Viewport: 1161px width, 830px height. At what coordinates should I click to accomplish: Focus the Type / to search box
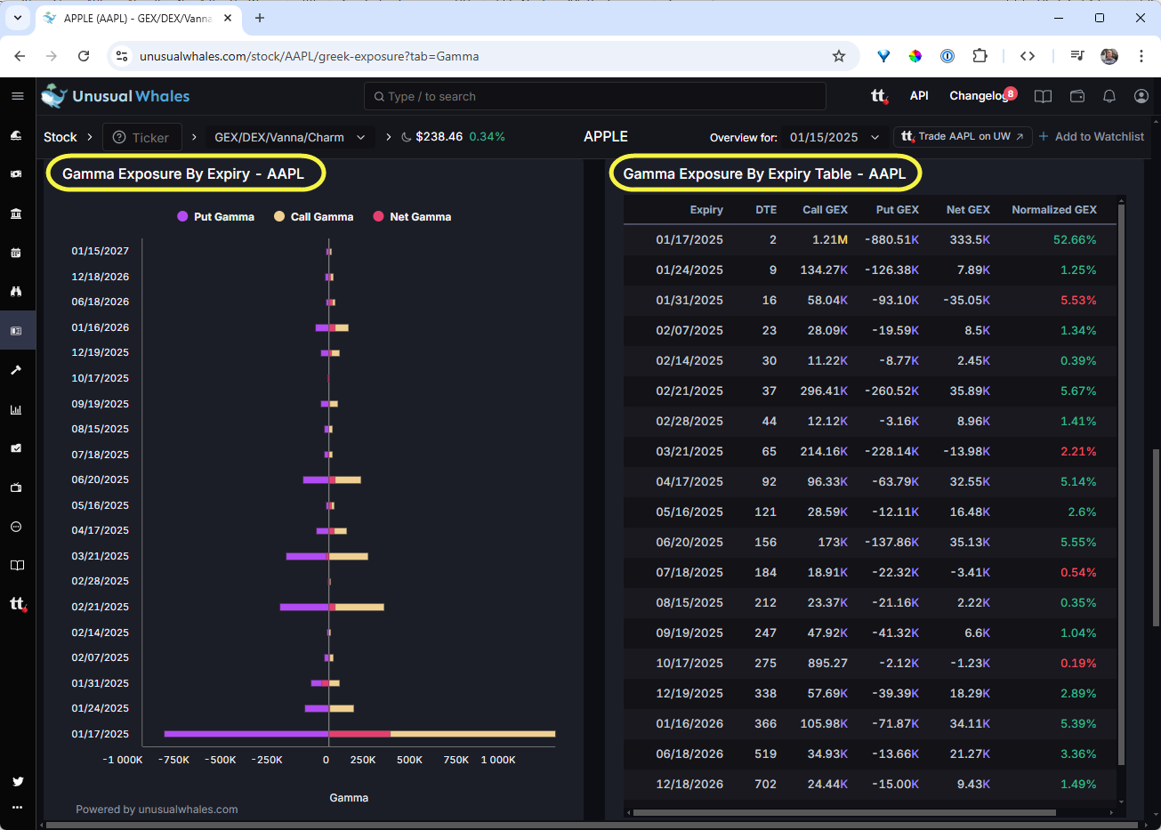point(595,96)
